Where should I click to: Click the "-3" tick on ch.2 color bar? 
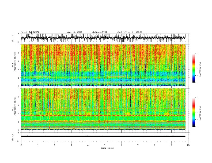(x=197, y=98)
